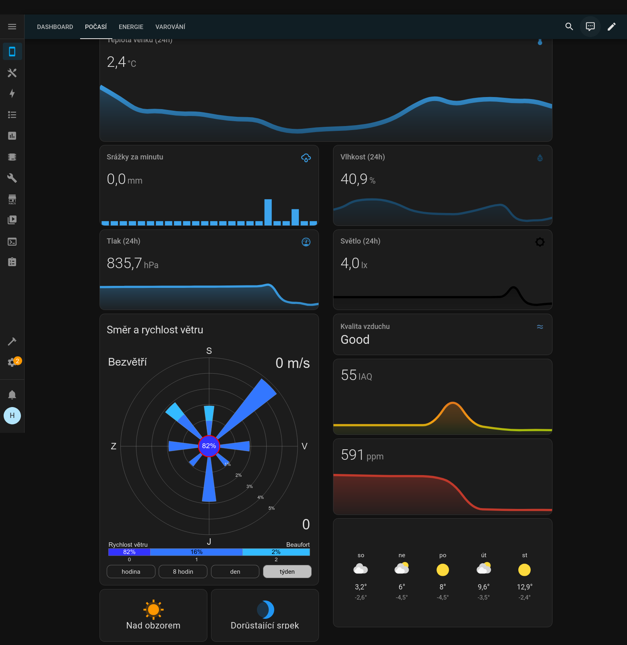
Task: Click the 82% segment in wind speed bar
Action: tap(129, 552)
